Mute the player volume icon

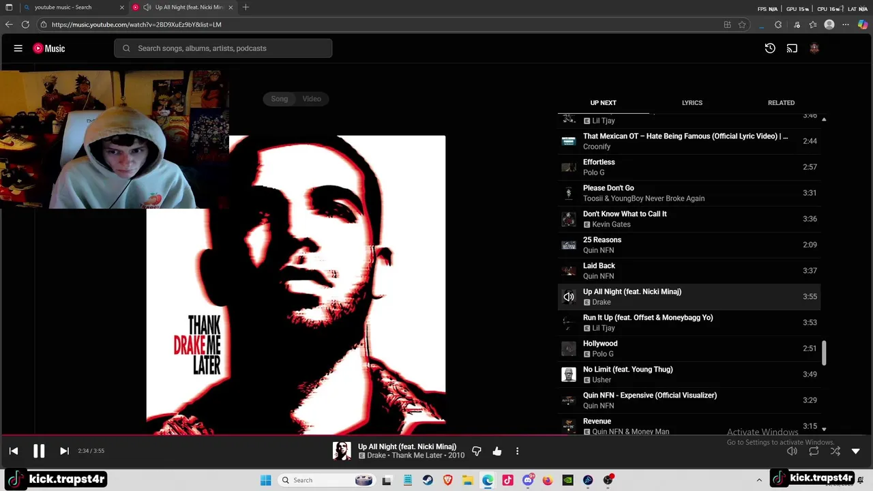[x=792, y=451]
